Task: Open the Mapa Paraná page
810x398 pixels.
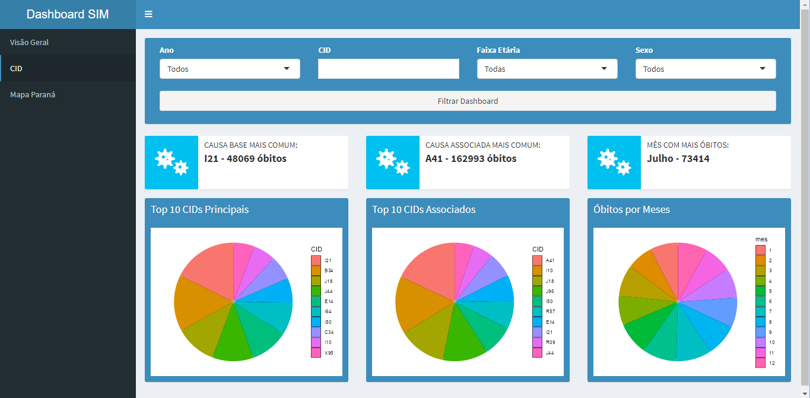Action: click(33, 95)
